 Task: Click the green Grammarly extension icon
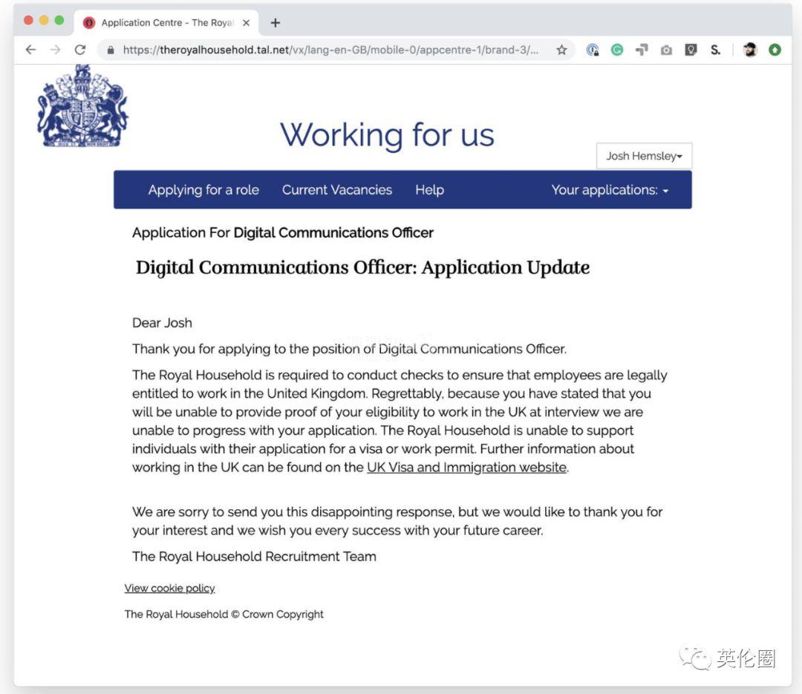[x=617, y=50]
